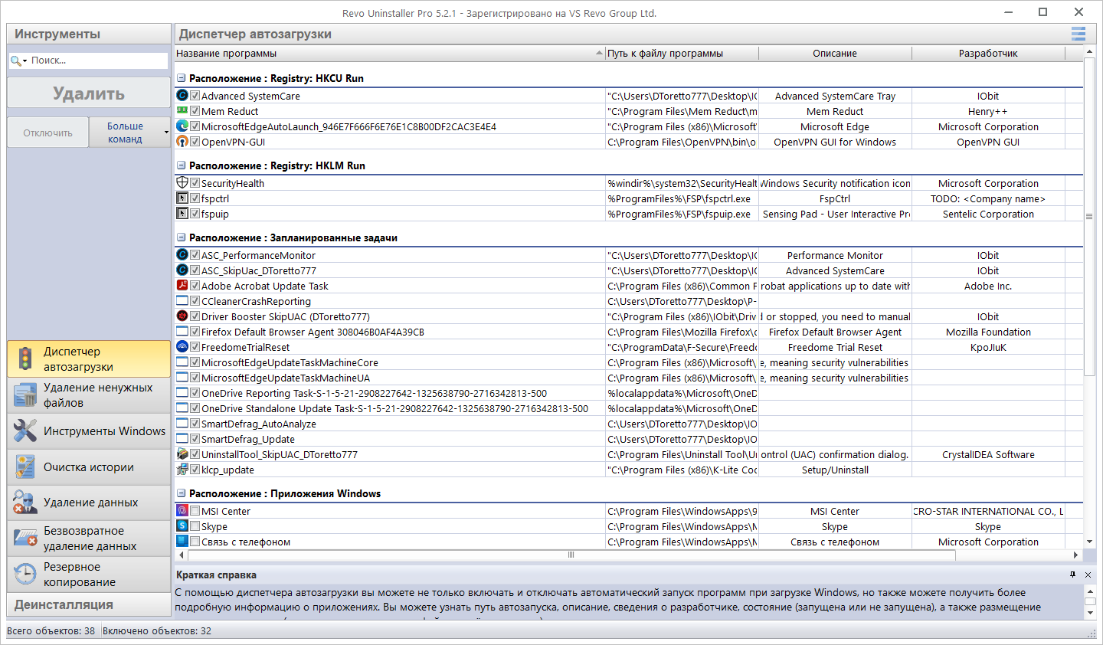This screenshot has height=645, width=1103.
Task: Open the Больше команд dropdown
Action: pyautogui.click(x=129, y=133)
